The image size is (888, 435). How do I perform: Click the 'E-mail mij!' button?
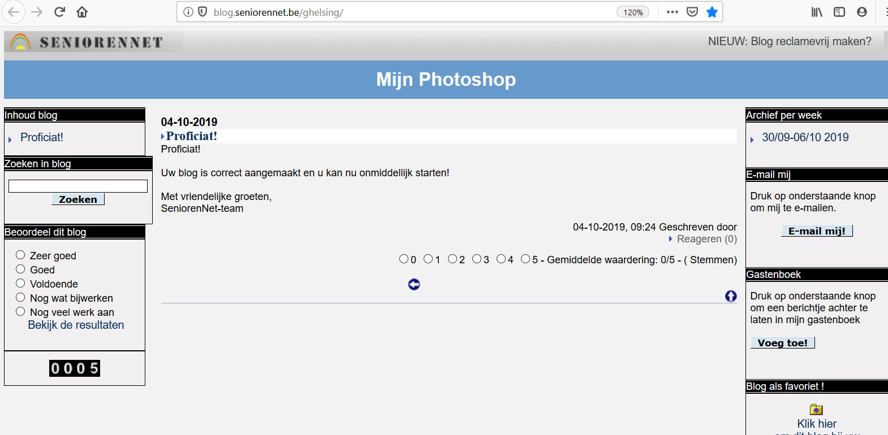pos(817,230)
